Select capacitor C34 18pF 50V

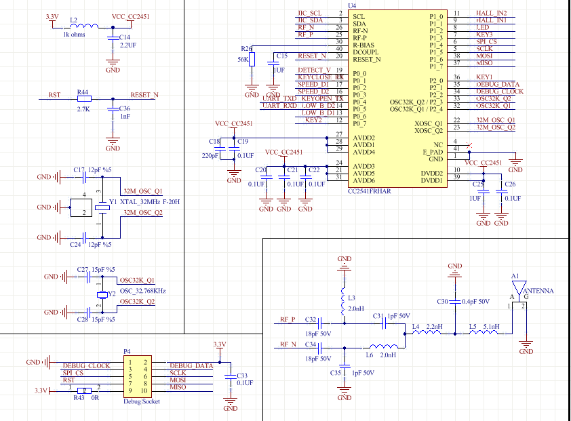(x=319, y=348)
